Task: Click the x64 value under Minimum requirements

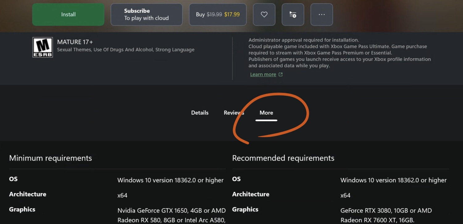Action: (122, 195)
